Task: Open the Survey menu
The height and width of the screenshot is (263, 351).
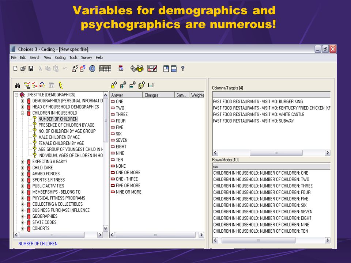Action: coord(86,57)
